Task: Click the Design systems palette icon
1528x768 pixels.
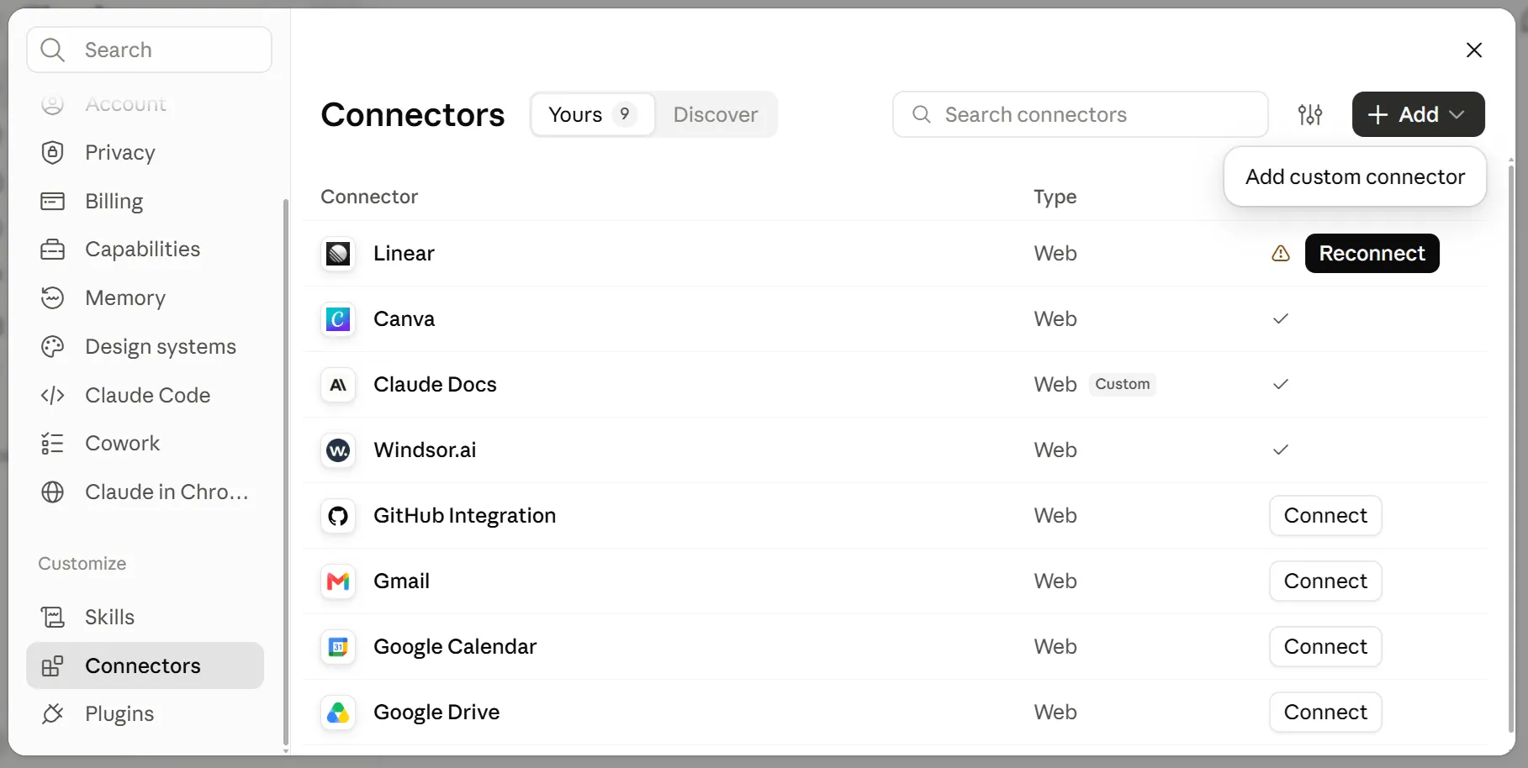Action: pyautogui.click(x=53, y=346)
